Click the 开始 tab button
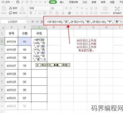123x113 pixels. click(53, 2)
